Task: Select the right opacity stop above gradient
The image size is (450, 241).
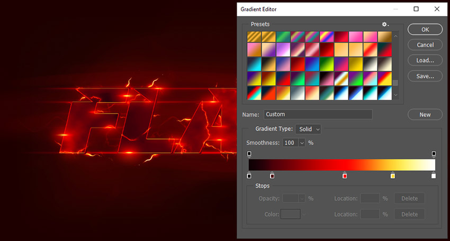Action: point(434,154)
